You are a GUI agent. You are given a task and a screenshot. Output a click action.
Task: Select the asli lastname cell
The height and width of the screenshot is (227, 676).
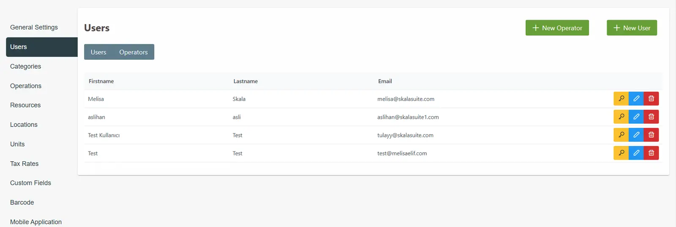[x=237, y=117]
